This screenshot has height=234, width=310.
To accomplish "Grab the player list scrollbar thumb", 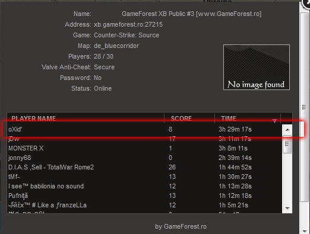I will (x=287, y=144).
